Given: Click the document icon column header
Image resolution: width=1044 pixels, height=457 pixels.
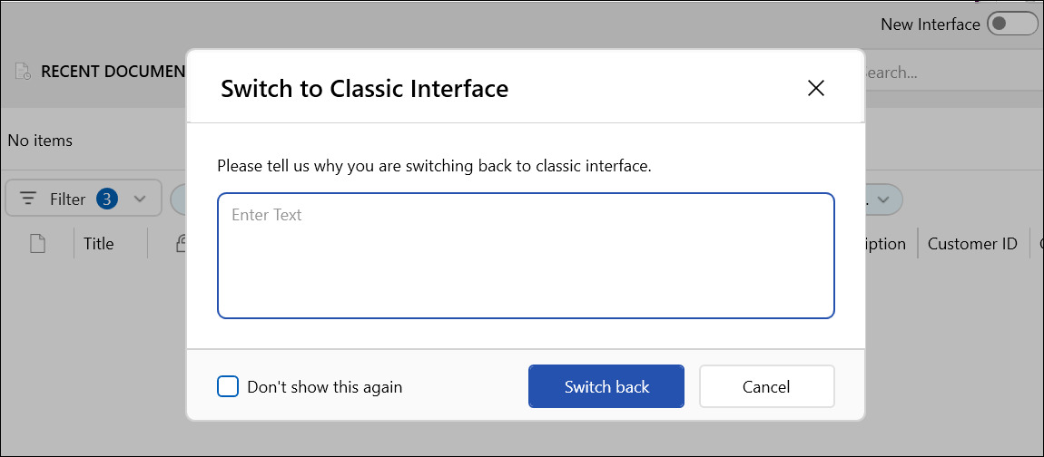Looking at the screenshot, I should [x=37, y=244].
